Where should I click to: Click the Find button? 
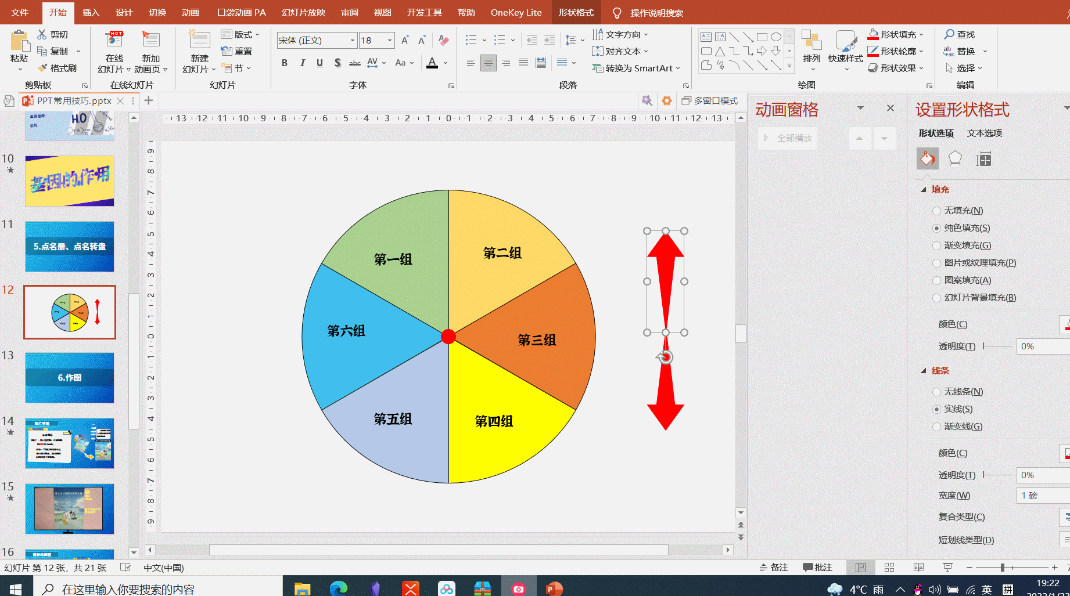[x=960, y=34]
